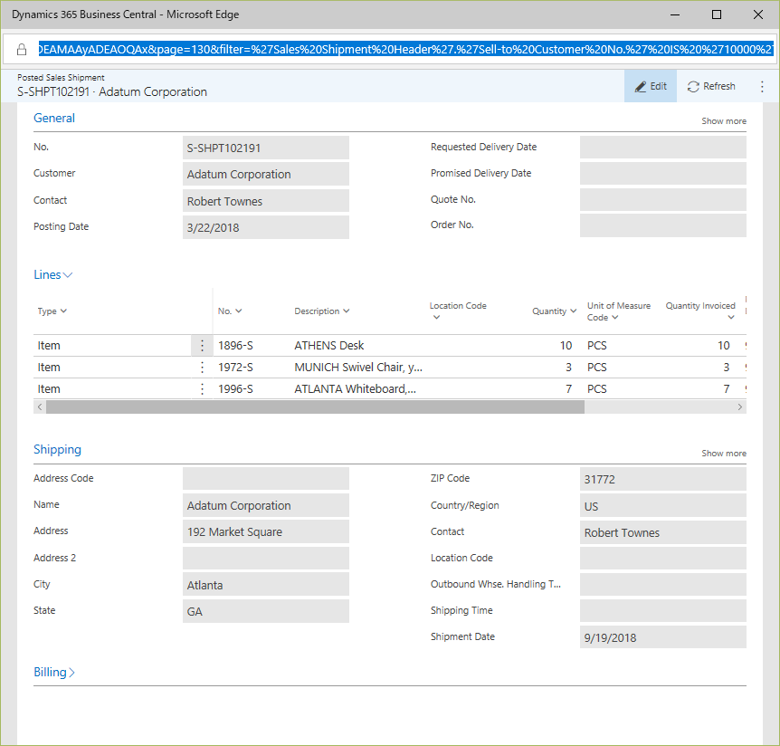Click the empty Shipping Time field
The width and height of the screenshot is (780, 746).
pyautogui.click(x=663, y=610)
